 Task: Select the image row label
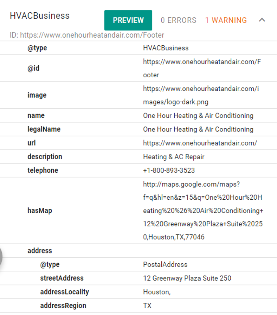tap(37, 95)
